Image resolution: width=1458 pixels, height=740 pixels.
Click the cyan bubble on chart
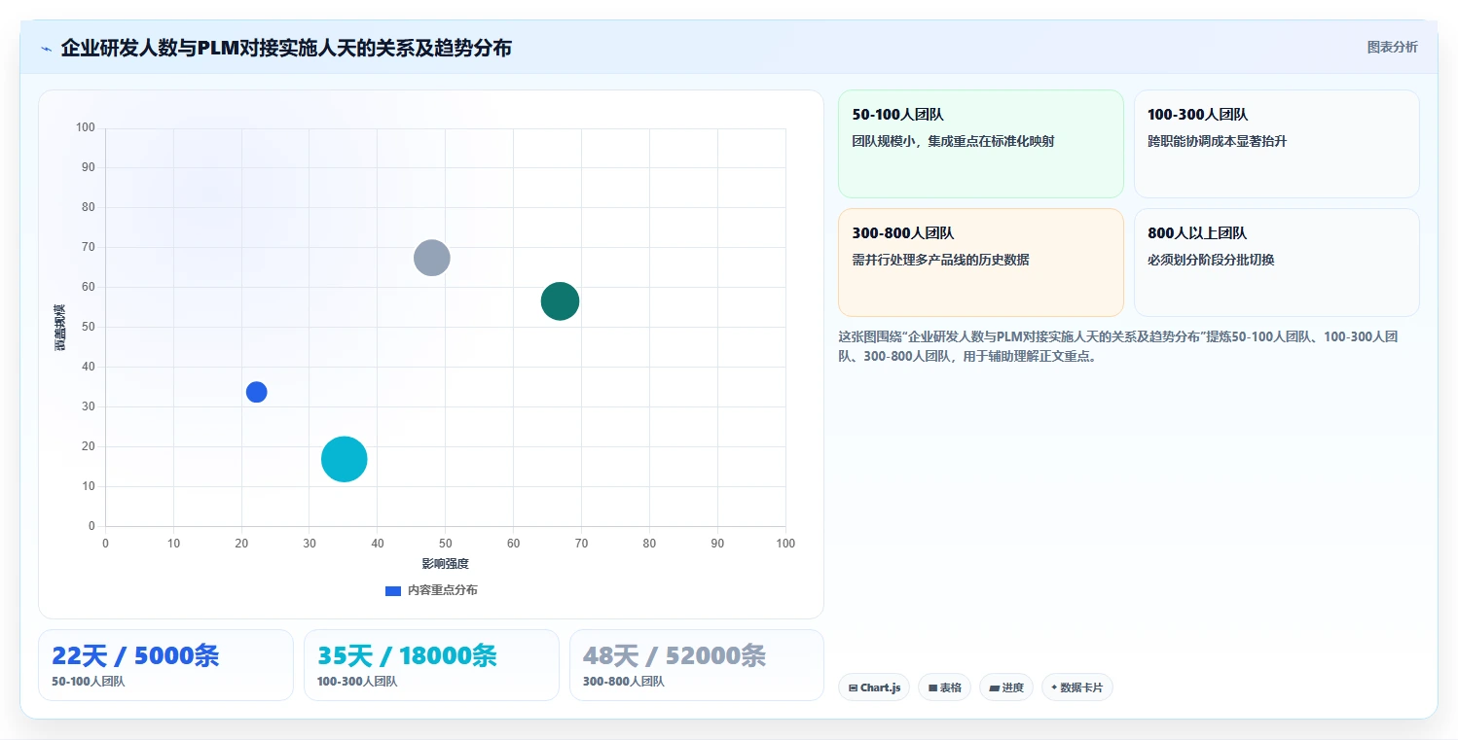pyautogui.click(x=344, y=459)
